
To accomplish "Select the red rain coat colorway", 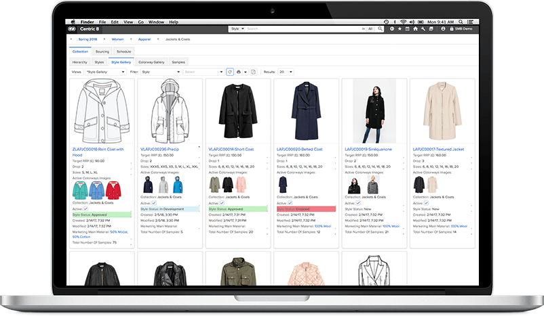I will tap(113, 191).
